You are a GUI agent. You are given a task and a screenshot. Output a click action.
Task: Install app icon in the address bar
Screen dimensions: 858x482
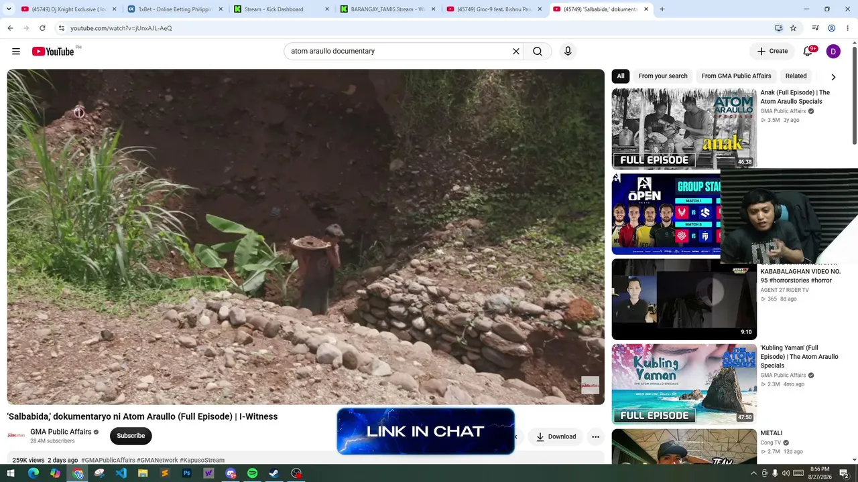click(778, 28)
